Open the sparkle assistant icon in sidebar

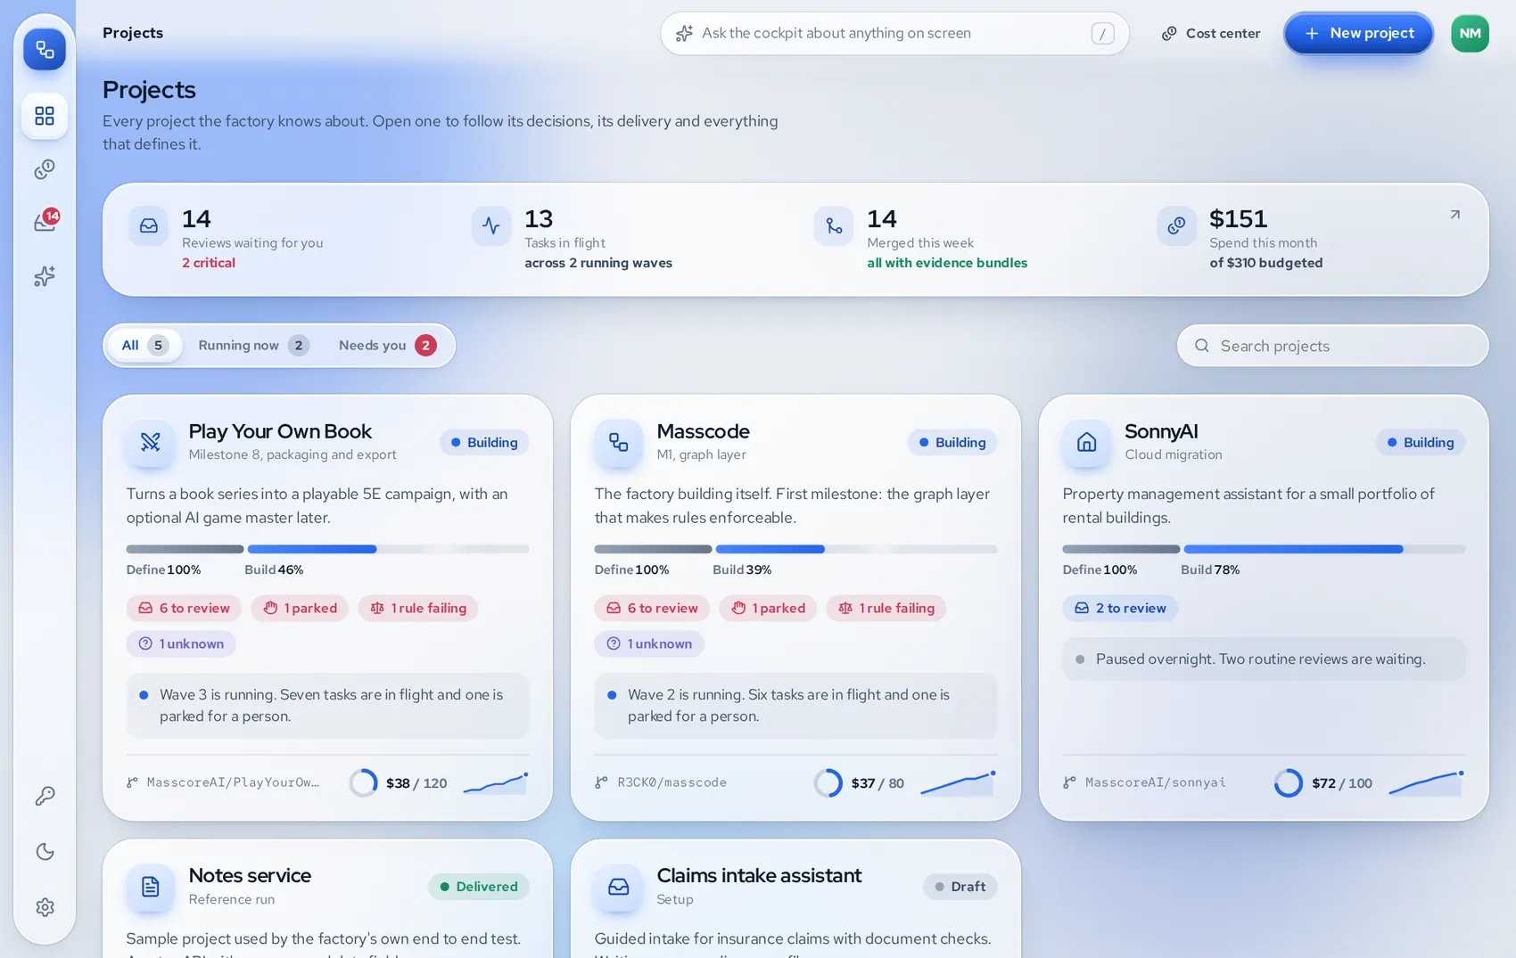pos(45,276)
